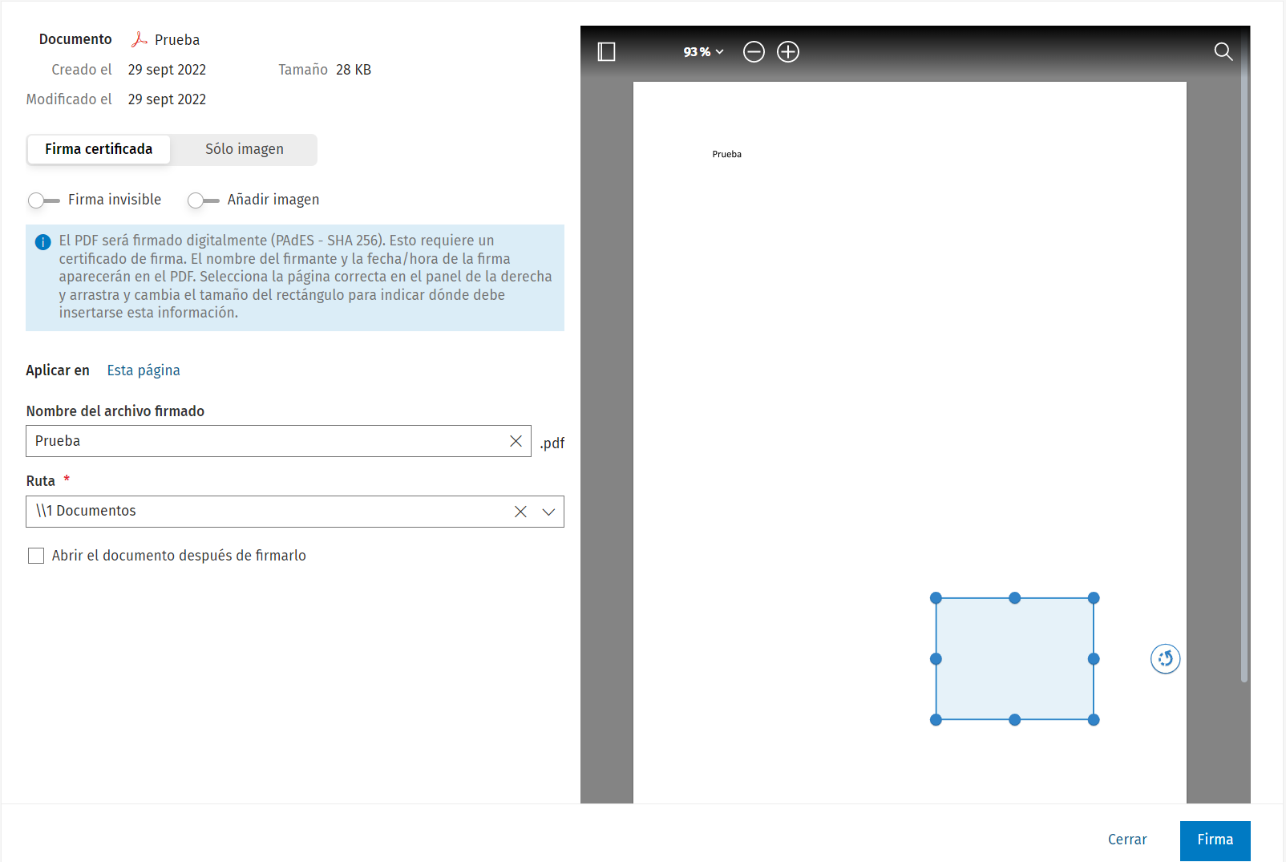Switch to the Sólo imagen tab

click(245, 149)
